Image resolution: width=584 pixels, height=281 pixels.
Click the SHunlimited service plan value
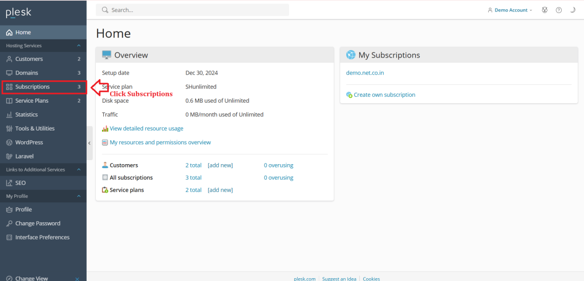tap(201, 87)
